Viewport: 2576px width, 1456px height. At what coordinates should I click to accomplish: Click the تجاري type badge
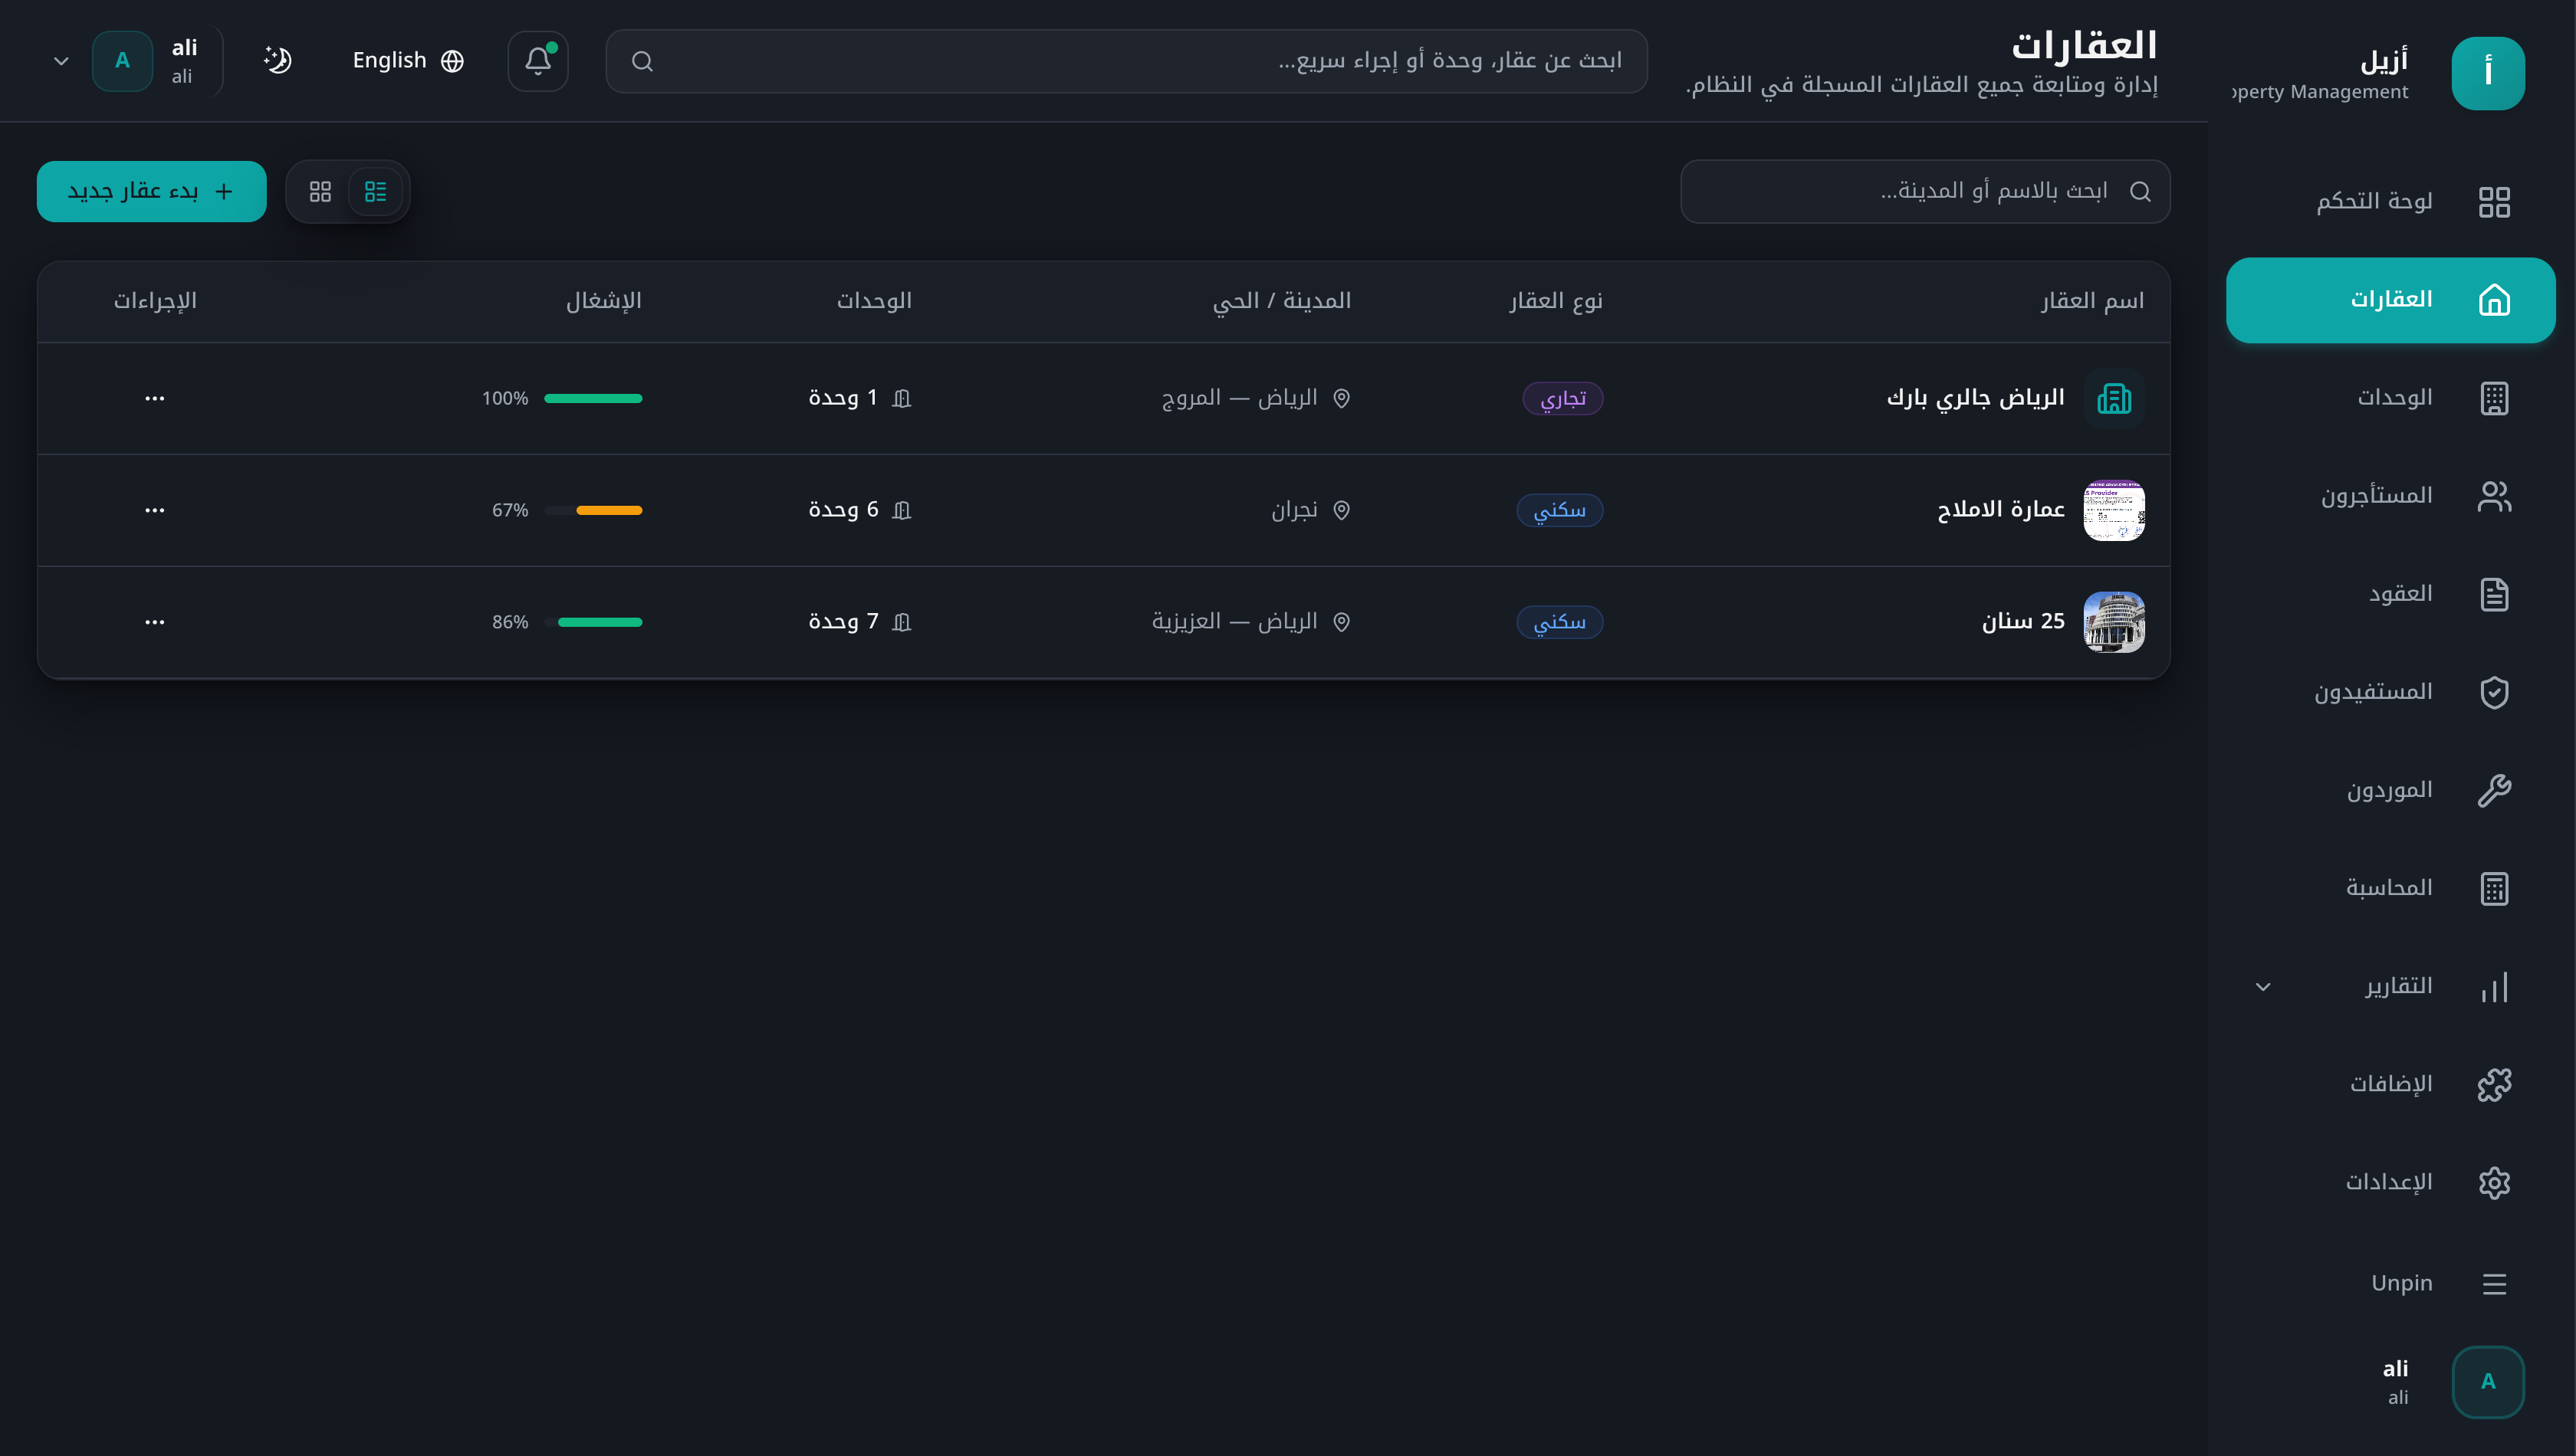click(x=1562, y=398)
